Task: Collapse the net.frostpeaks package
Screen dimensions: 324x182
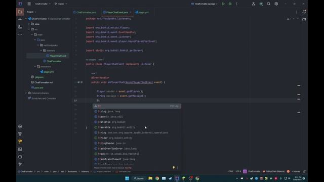Action: 38,45
